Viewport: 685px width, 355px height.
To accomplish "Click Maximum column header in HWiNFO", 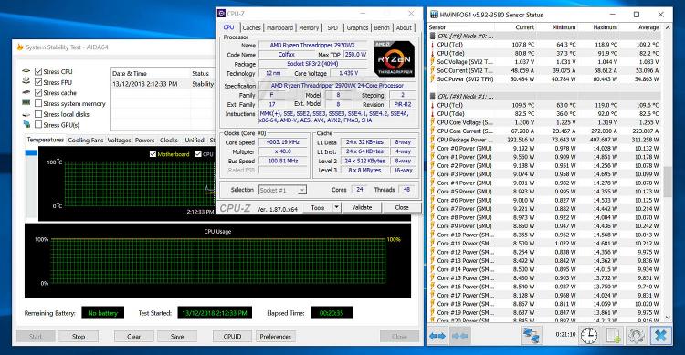I will pos(605,27).
